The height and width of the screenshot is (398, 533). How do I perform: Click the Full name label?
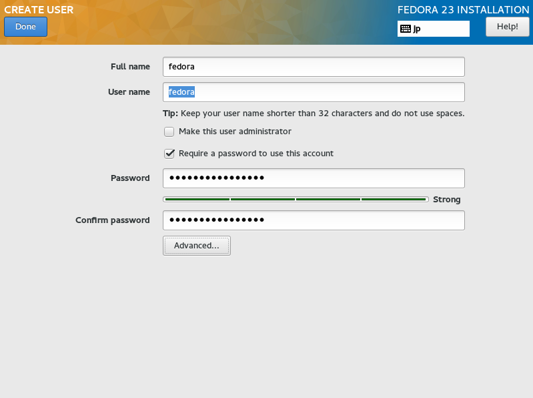(130, 67)
